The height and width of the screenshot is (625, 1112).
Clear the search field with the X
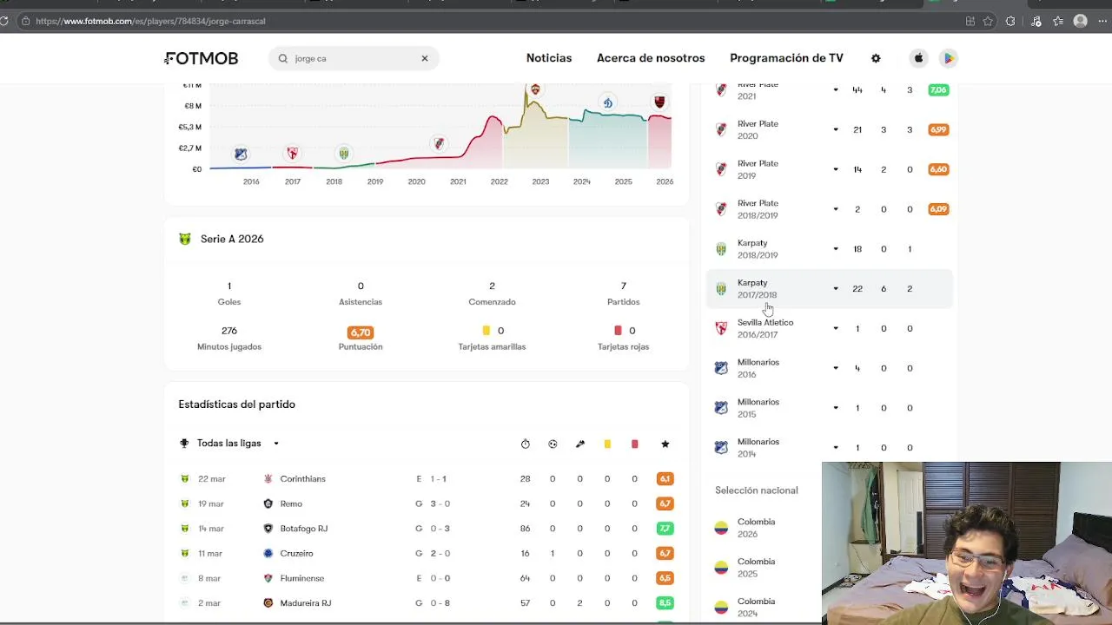pyautogui.click(x=425, y=58)
